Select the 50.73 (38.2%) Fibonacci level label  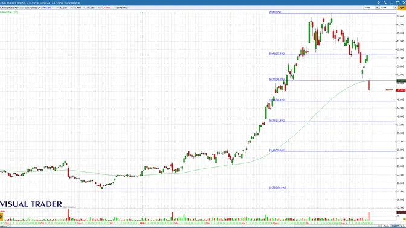pos(277,80)
